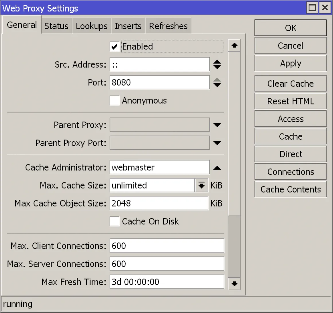This screenshot has width=333, height=313.
Task: Click Max. Server Connections field
Action: (x=167, y=264)
